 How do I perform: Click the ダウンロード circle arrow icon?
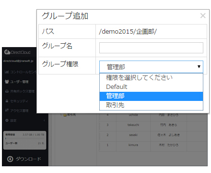click(x=10, y=159)
